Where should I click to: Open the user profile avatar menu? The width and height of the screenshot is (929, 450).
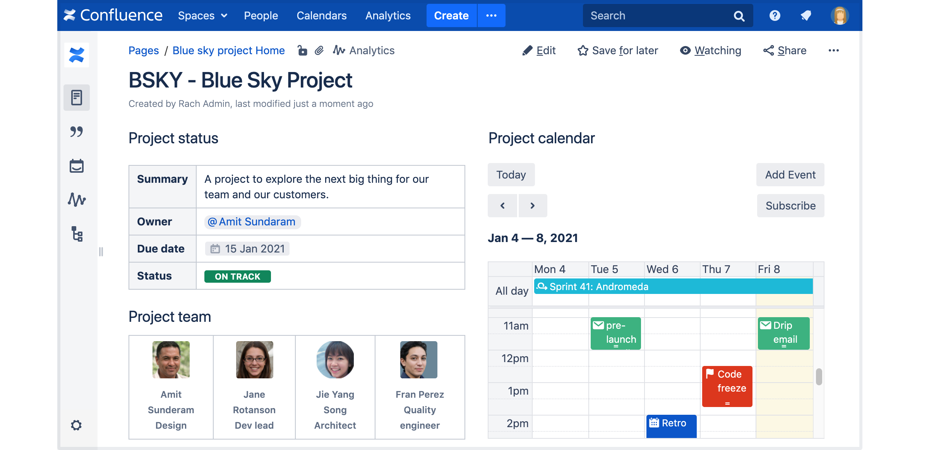click(840, 15)
